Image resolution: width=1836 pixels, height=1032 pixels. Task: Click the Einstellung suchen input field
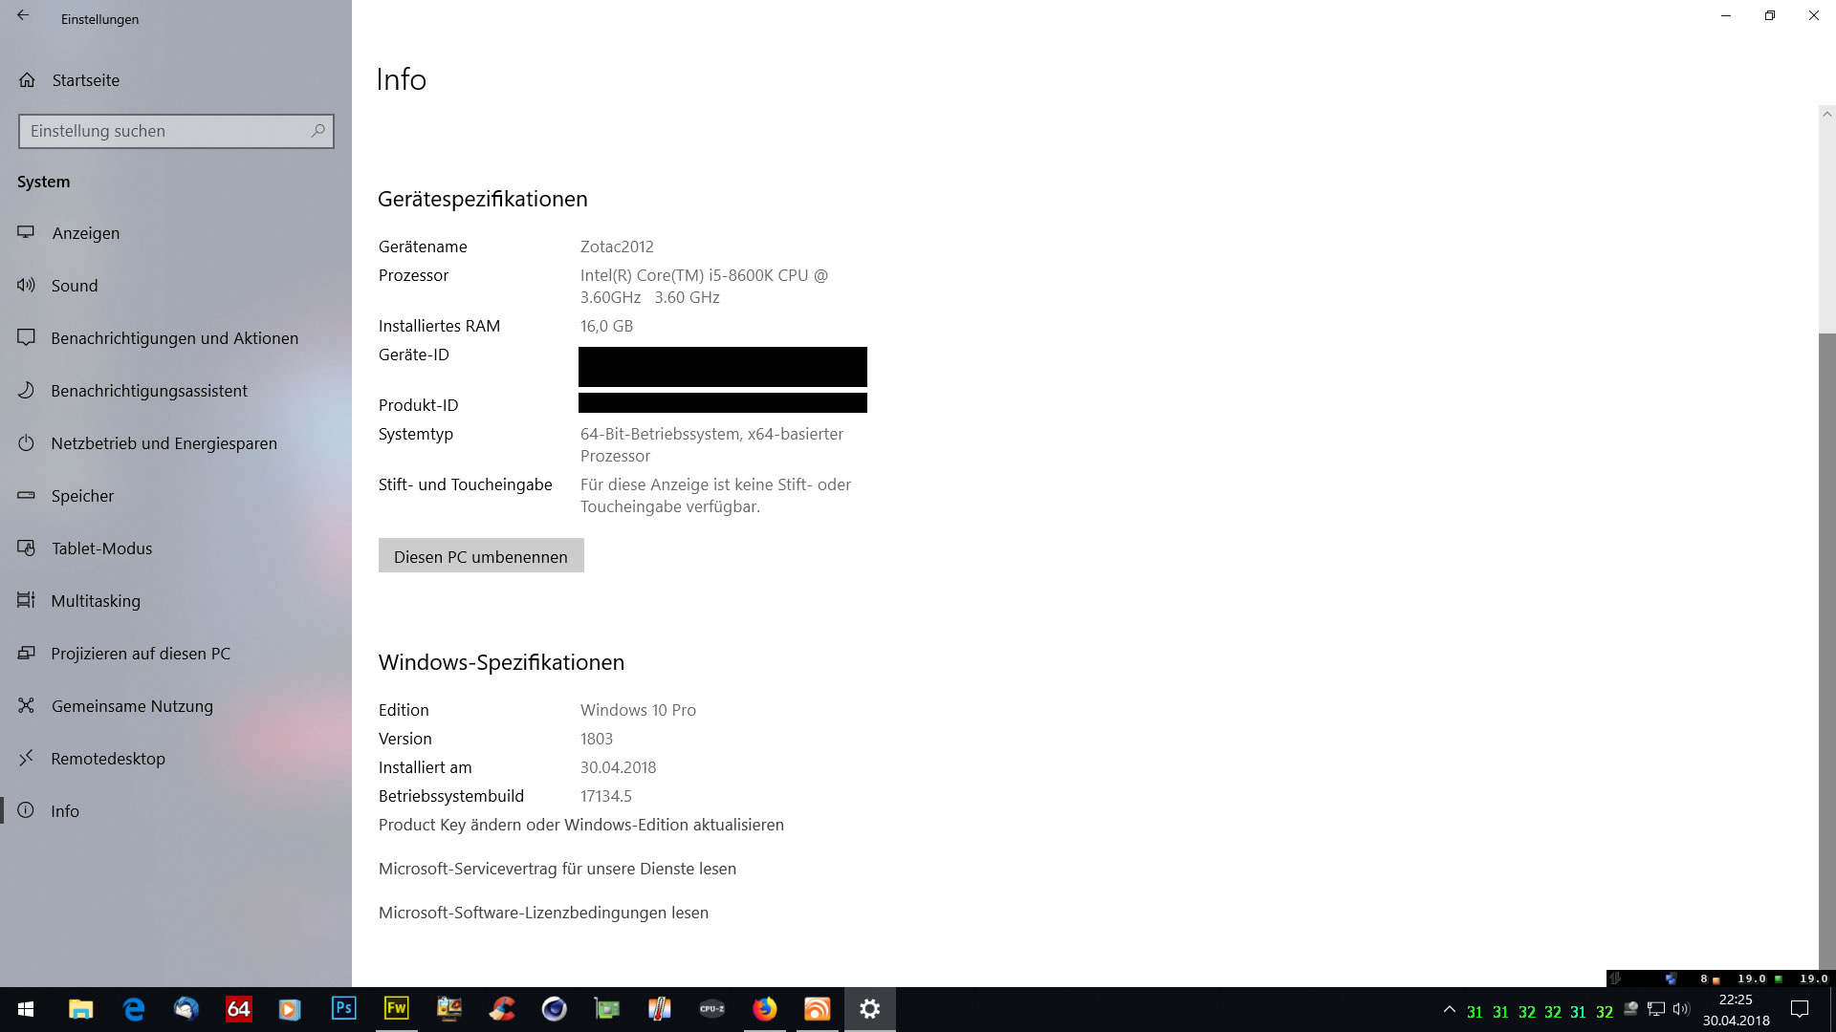click(x=163, y=131)
